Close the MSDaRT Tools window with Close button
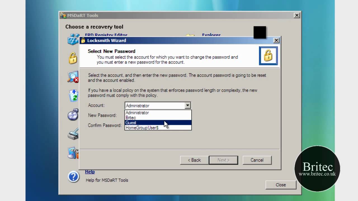 click(x=281, y=185)
